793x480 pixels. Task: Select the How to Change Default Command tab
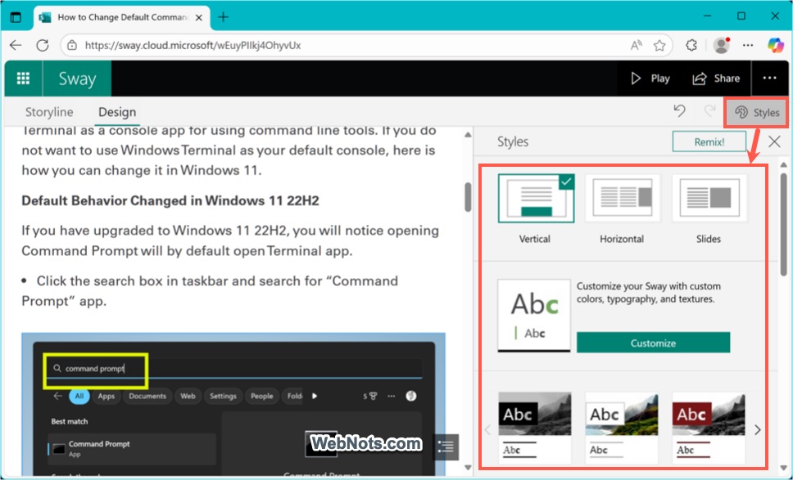121,17
